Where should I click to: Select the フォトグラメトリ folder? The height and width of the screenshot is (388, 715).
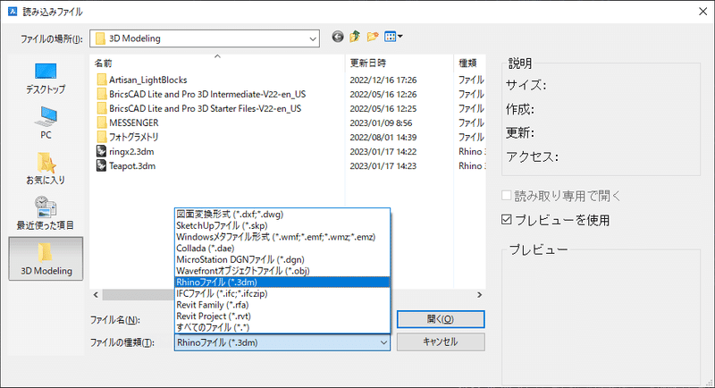(x=128, y=137)
